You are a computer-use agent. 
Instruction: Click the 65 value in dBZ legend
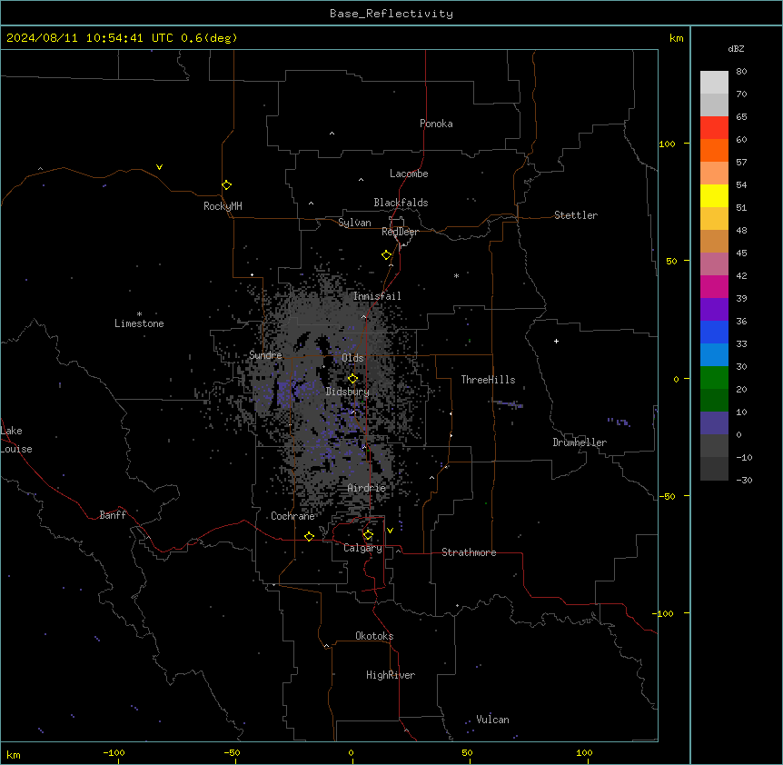click(x=741, y=117)
